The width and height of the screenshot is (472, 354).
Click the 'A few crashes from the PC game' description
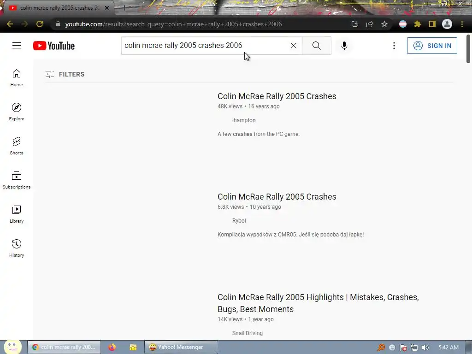tap(258, 134)
